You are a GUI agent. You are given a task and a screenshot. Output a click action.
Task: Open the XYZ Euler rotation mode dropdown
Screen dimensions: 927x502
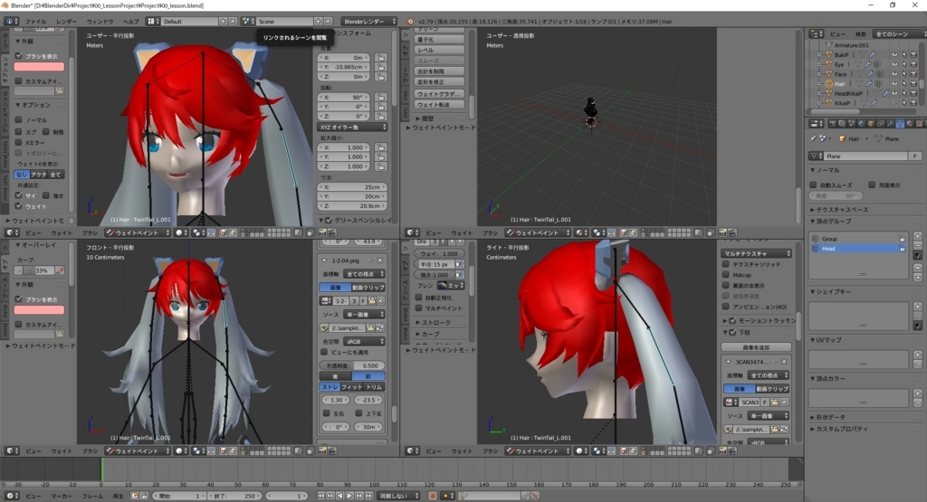coord(353,127)
